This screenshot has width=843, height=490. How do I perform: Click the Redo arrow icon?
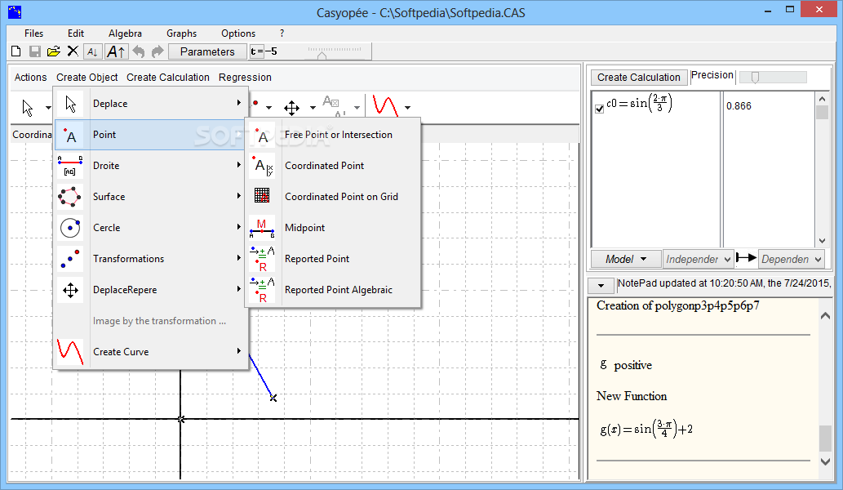point(157,51)
